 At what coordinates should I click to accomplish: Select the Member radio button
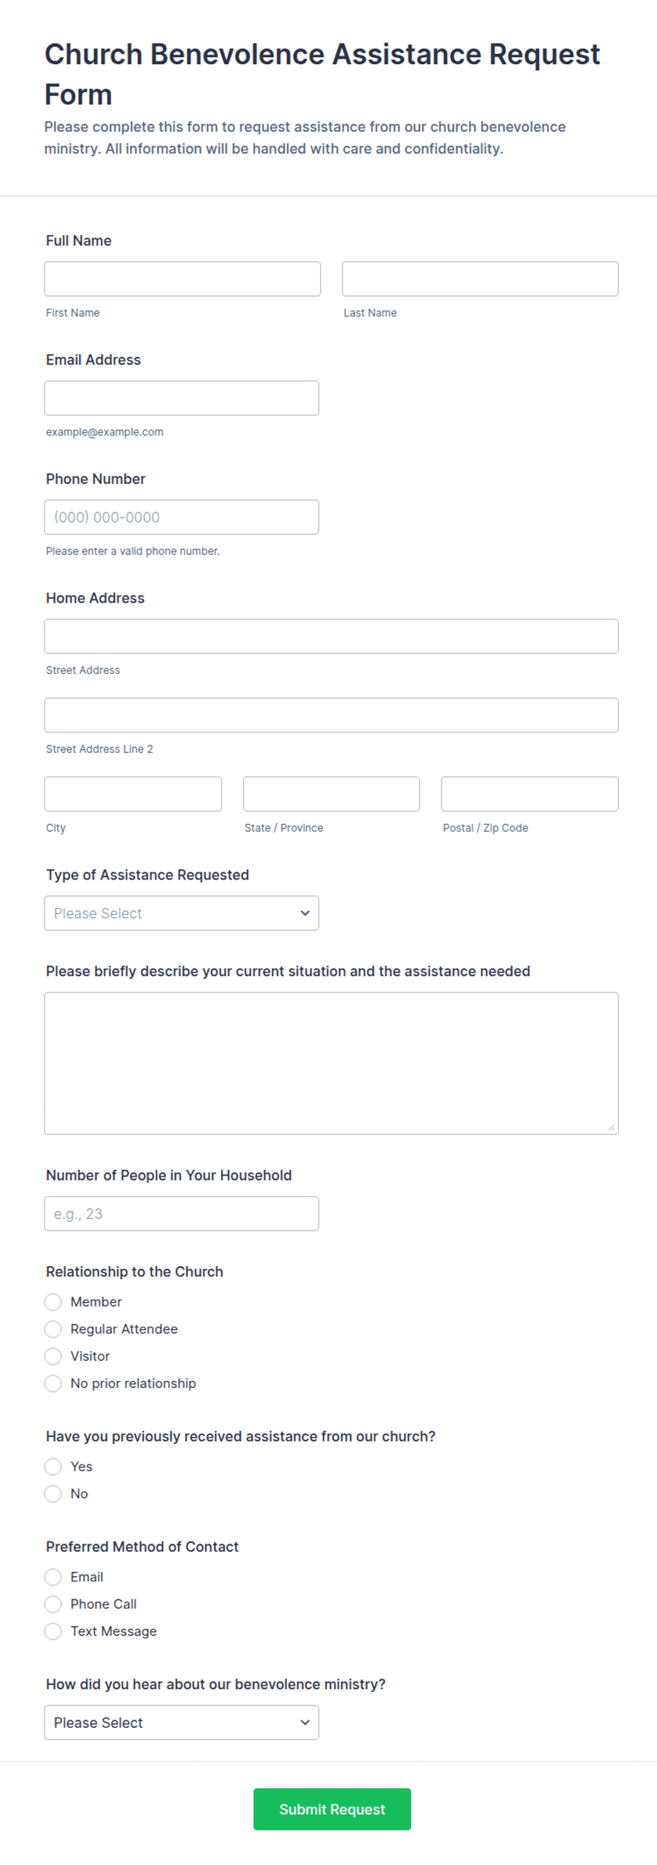point(53,1302)
